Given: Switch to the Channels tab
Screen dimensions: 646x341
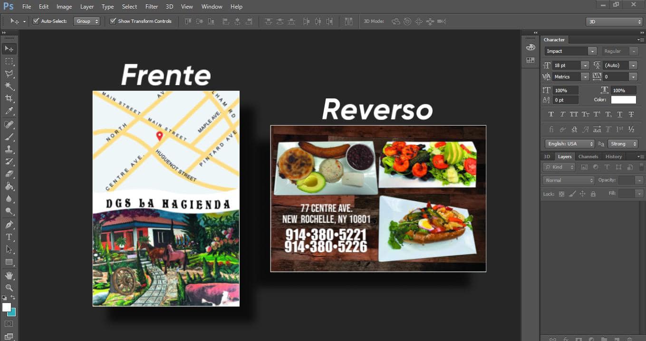Looking at the screenshot, I should click(588, 156).
